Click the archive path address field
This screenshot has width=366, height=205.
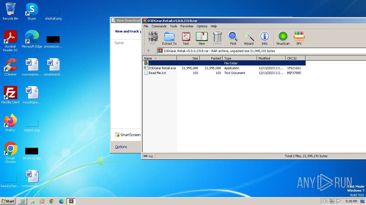(261, 51)
